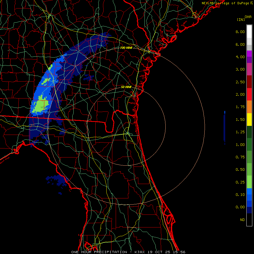Click the 0.50 legend value

click(x=240, y=170)
